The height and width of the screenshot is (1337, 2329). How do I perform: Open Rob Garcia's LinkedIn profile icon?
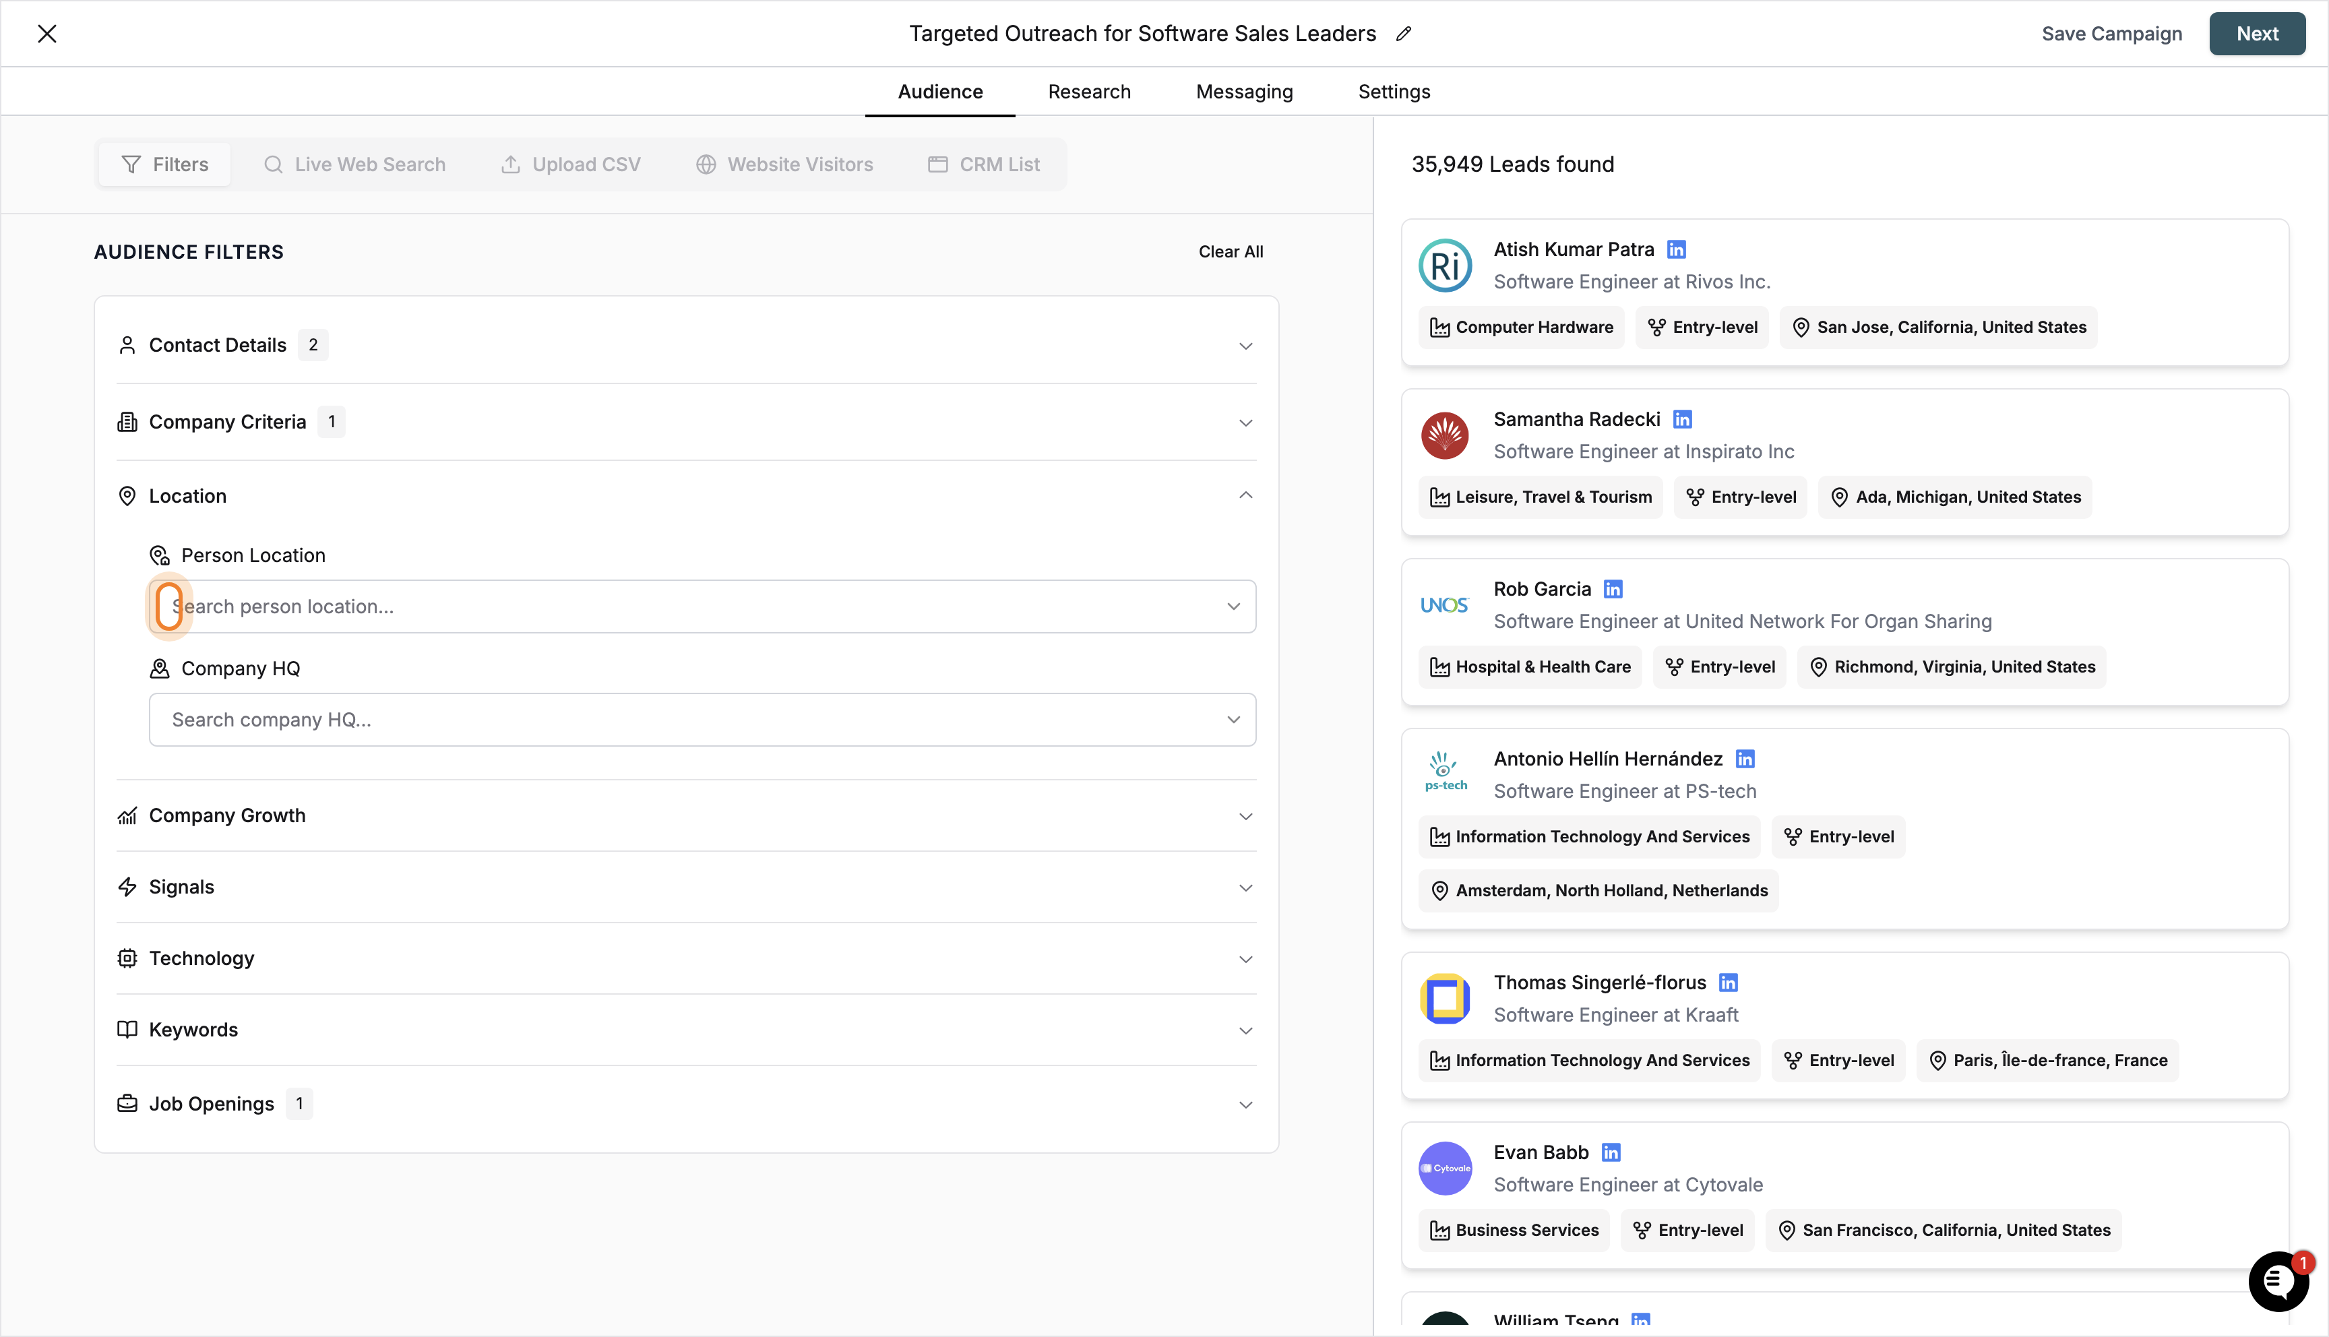1613,588
